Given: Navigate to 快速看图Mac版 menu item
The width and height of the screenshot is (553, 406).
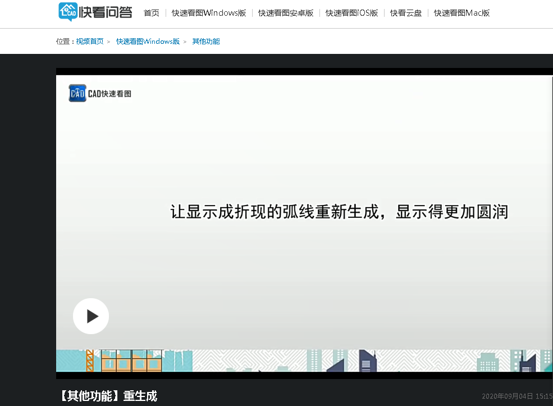Looking at the screenshot, I should pos(461,13).
